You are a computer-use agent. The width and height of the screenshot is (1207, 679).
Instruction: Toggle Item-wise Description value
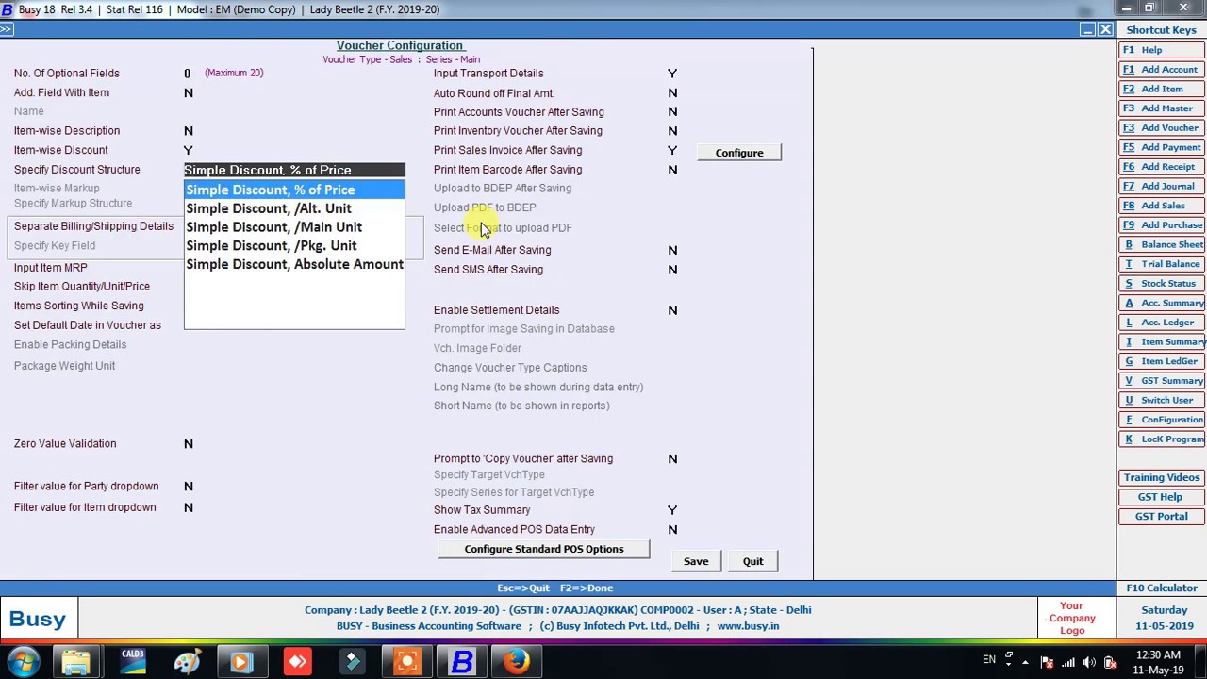189,131
